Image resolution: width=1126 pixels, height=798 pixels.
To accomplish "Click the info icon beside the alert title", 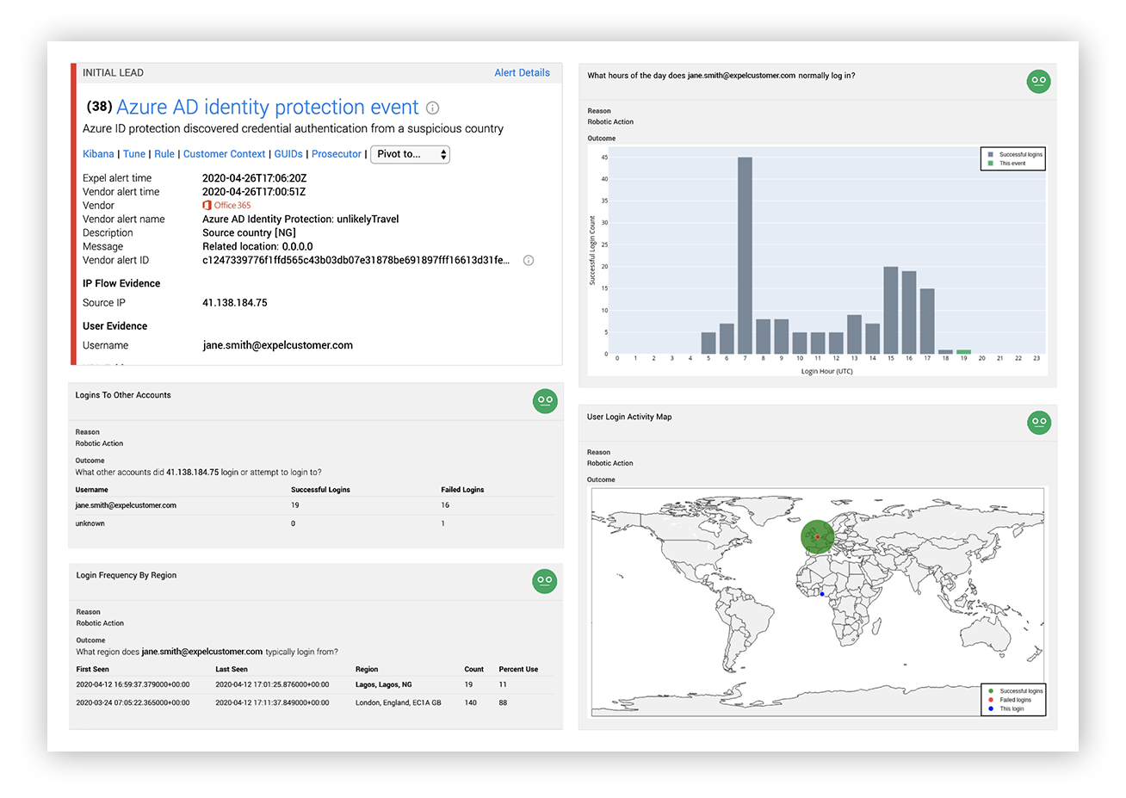I will click(433, 108).
